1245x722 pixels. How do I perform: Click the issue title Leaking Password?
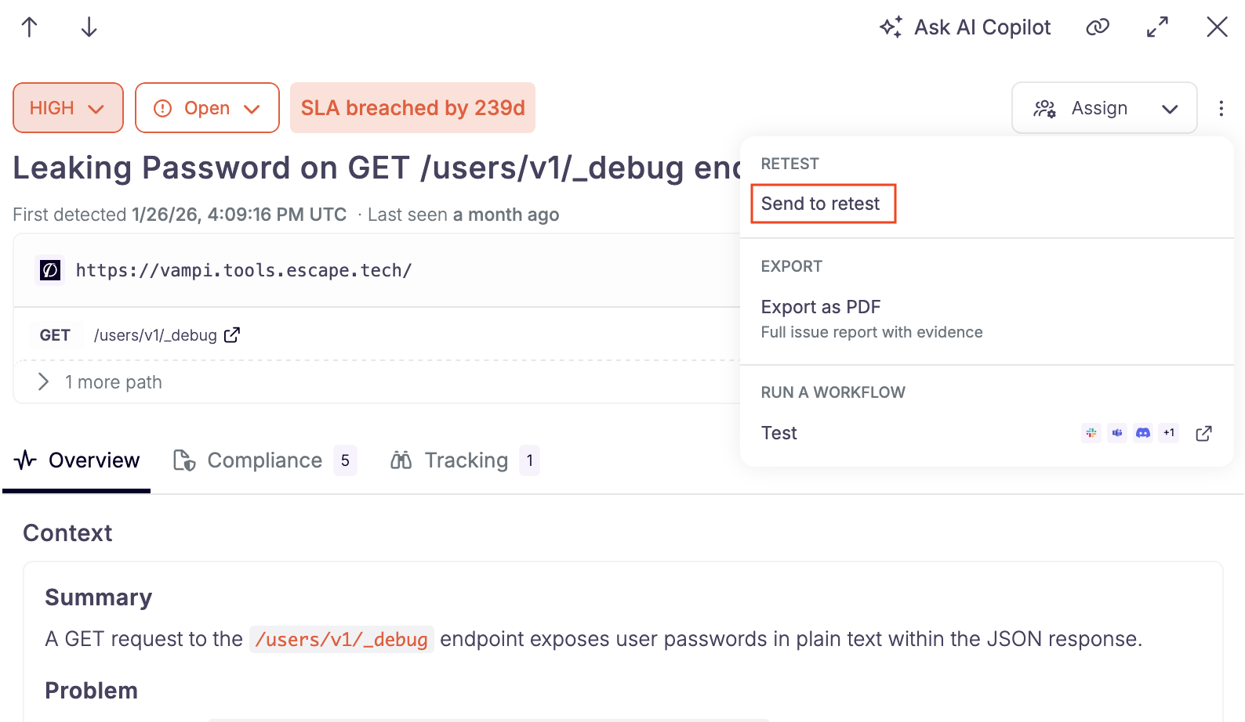(376, 168)
